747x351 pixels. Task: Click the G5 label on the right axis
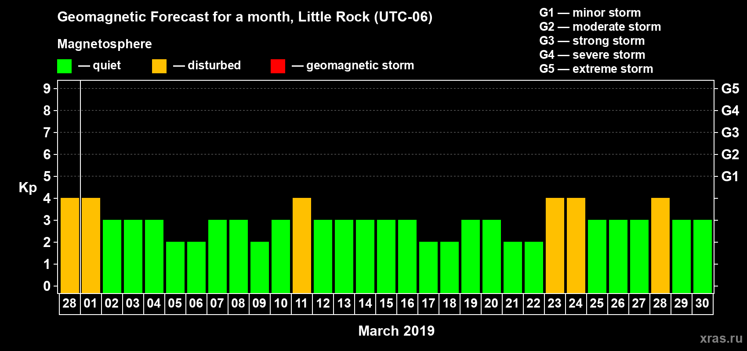[730, 89]
